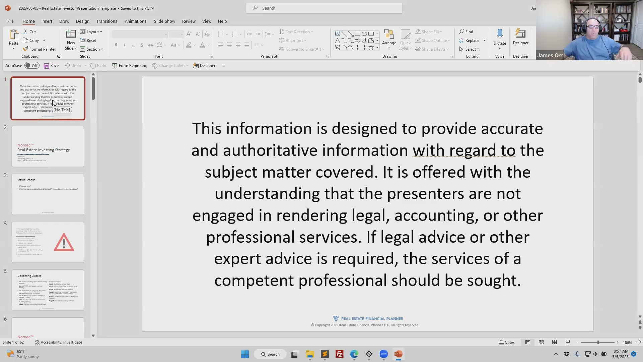
Task: Click the title bar Search box
Action: tap(324, 8)
